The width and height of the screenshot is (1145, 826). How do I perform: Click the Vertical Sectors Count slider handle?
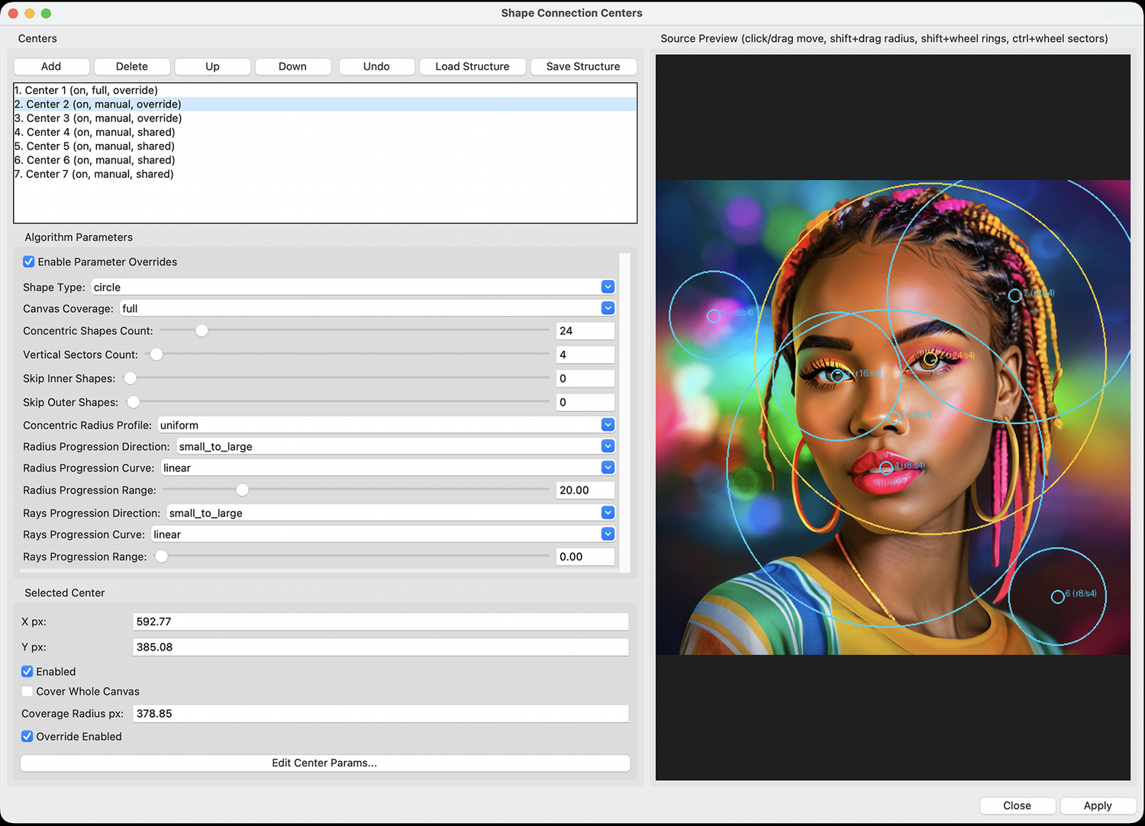156,354
